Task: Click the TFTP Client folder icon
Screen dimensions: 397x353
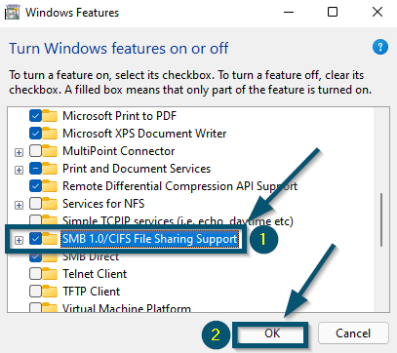Action: click(50, 292)
